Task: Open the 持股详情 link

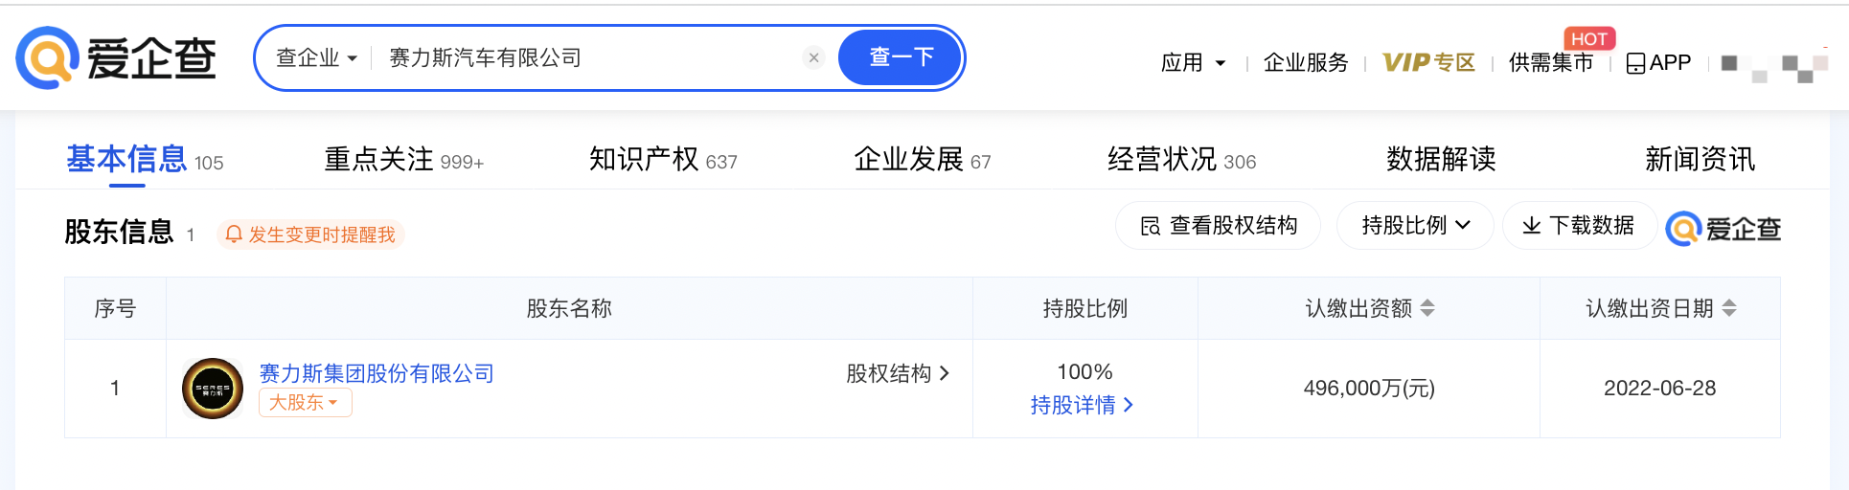Action: [x=1083, y=406]
